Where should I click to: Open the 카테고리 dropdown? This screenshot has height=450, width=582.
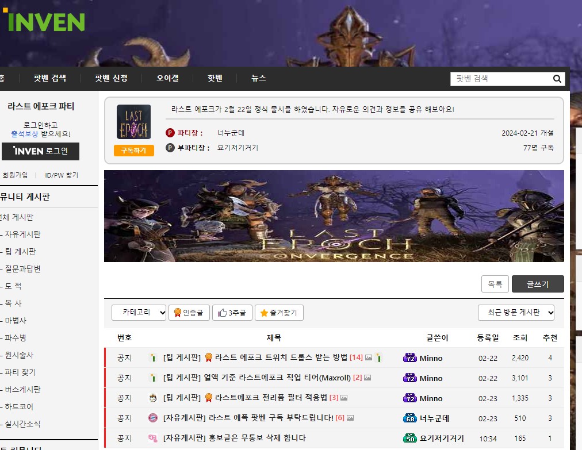[139, 313]
